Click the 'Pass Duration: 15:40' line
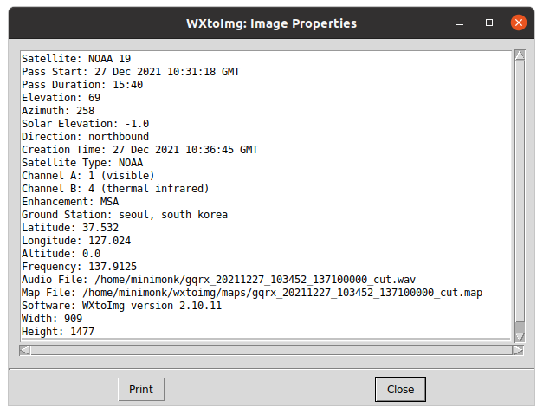The height and width of the screenshot is (414, 543). click(x=82, y=85)
